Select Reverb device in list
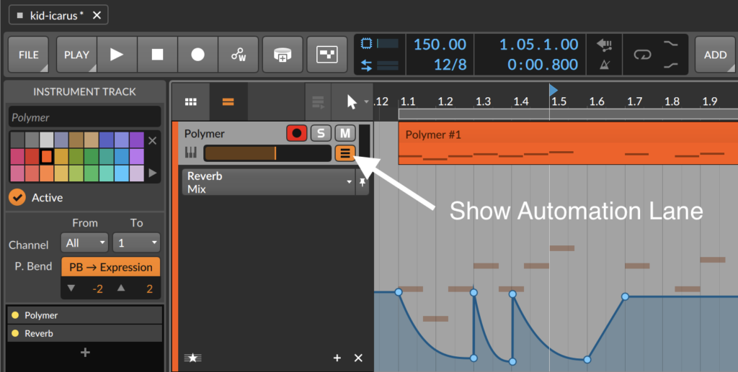This screenshot has height=372, width=738. (x=85, y=333)
